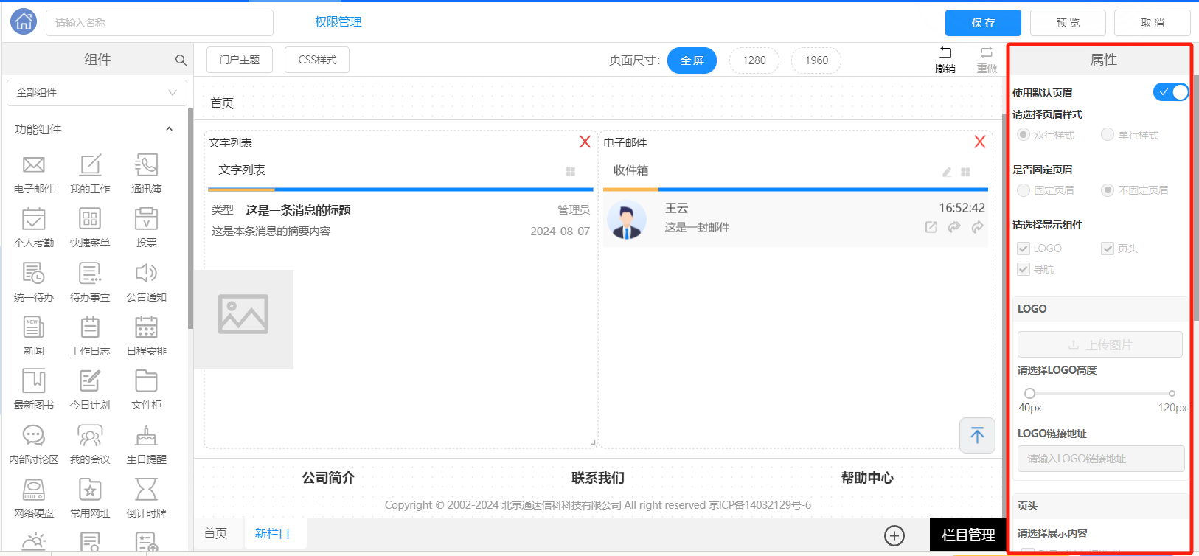Collapse the 功能组件 section
Image resolution: width=1199 pixels, height=556 pixels.
pos(169,129)
